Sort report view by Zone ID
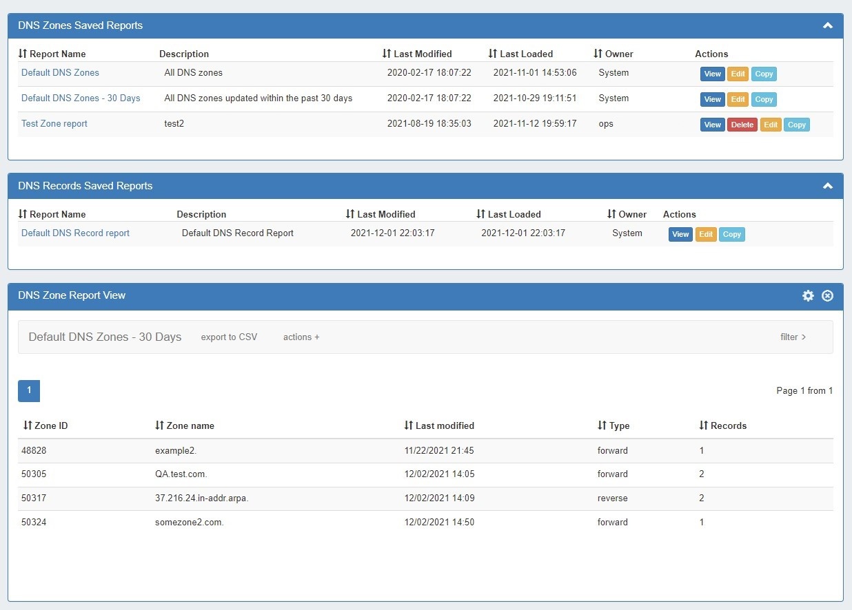Image resolution: width=852 pixels, height=610 pixels. pos(45,425)
